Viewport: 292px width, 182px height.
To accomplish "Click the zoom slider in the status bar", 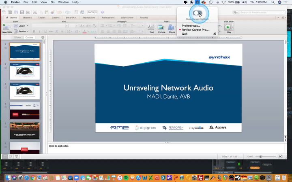I will pyautogui.click(x=261, y=157).
